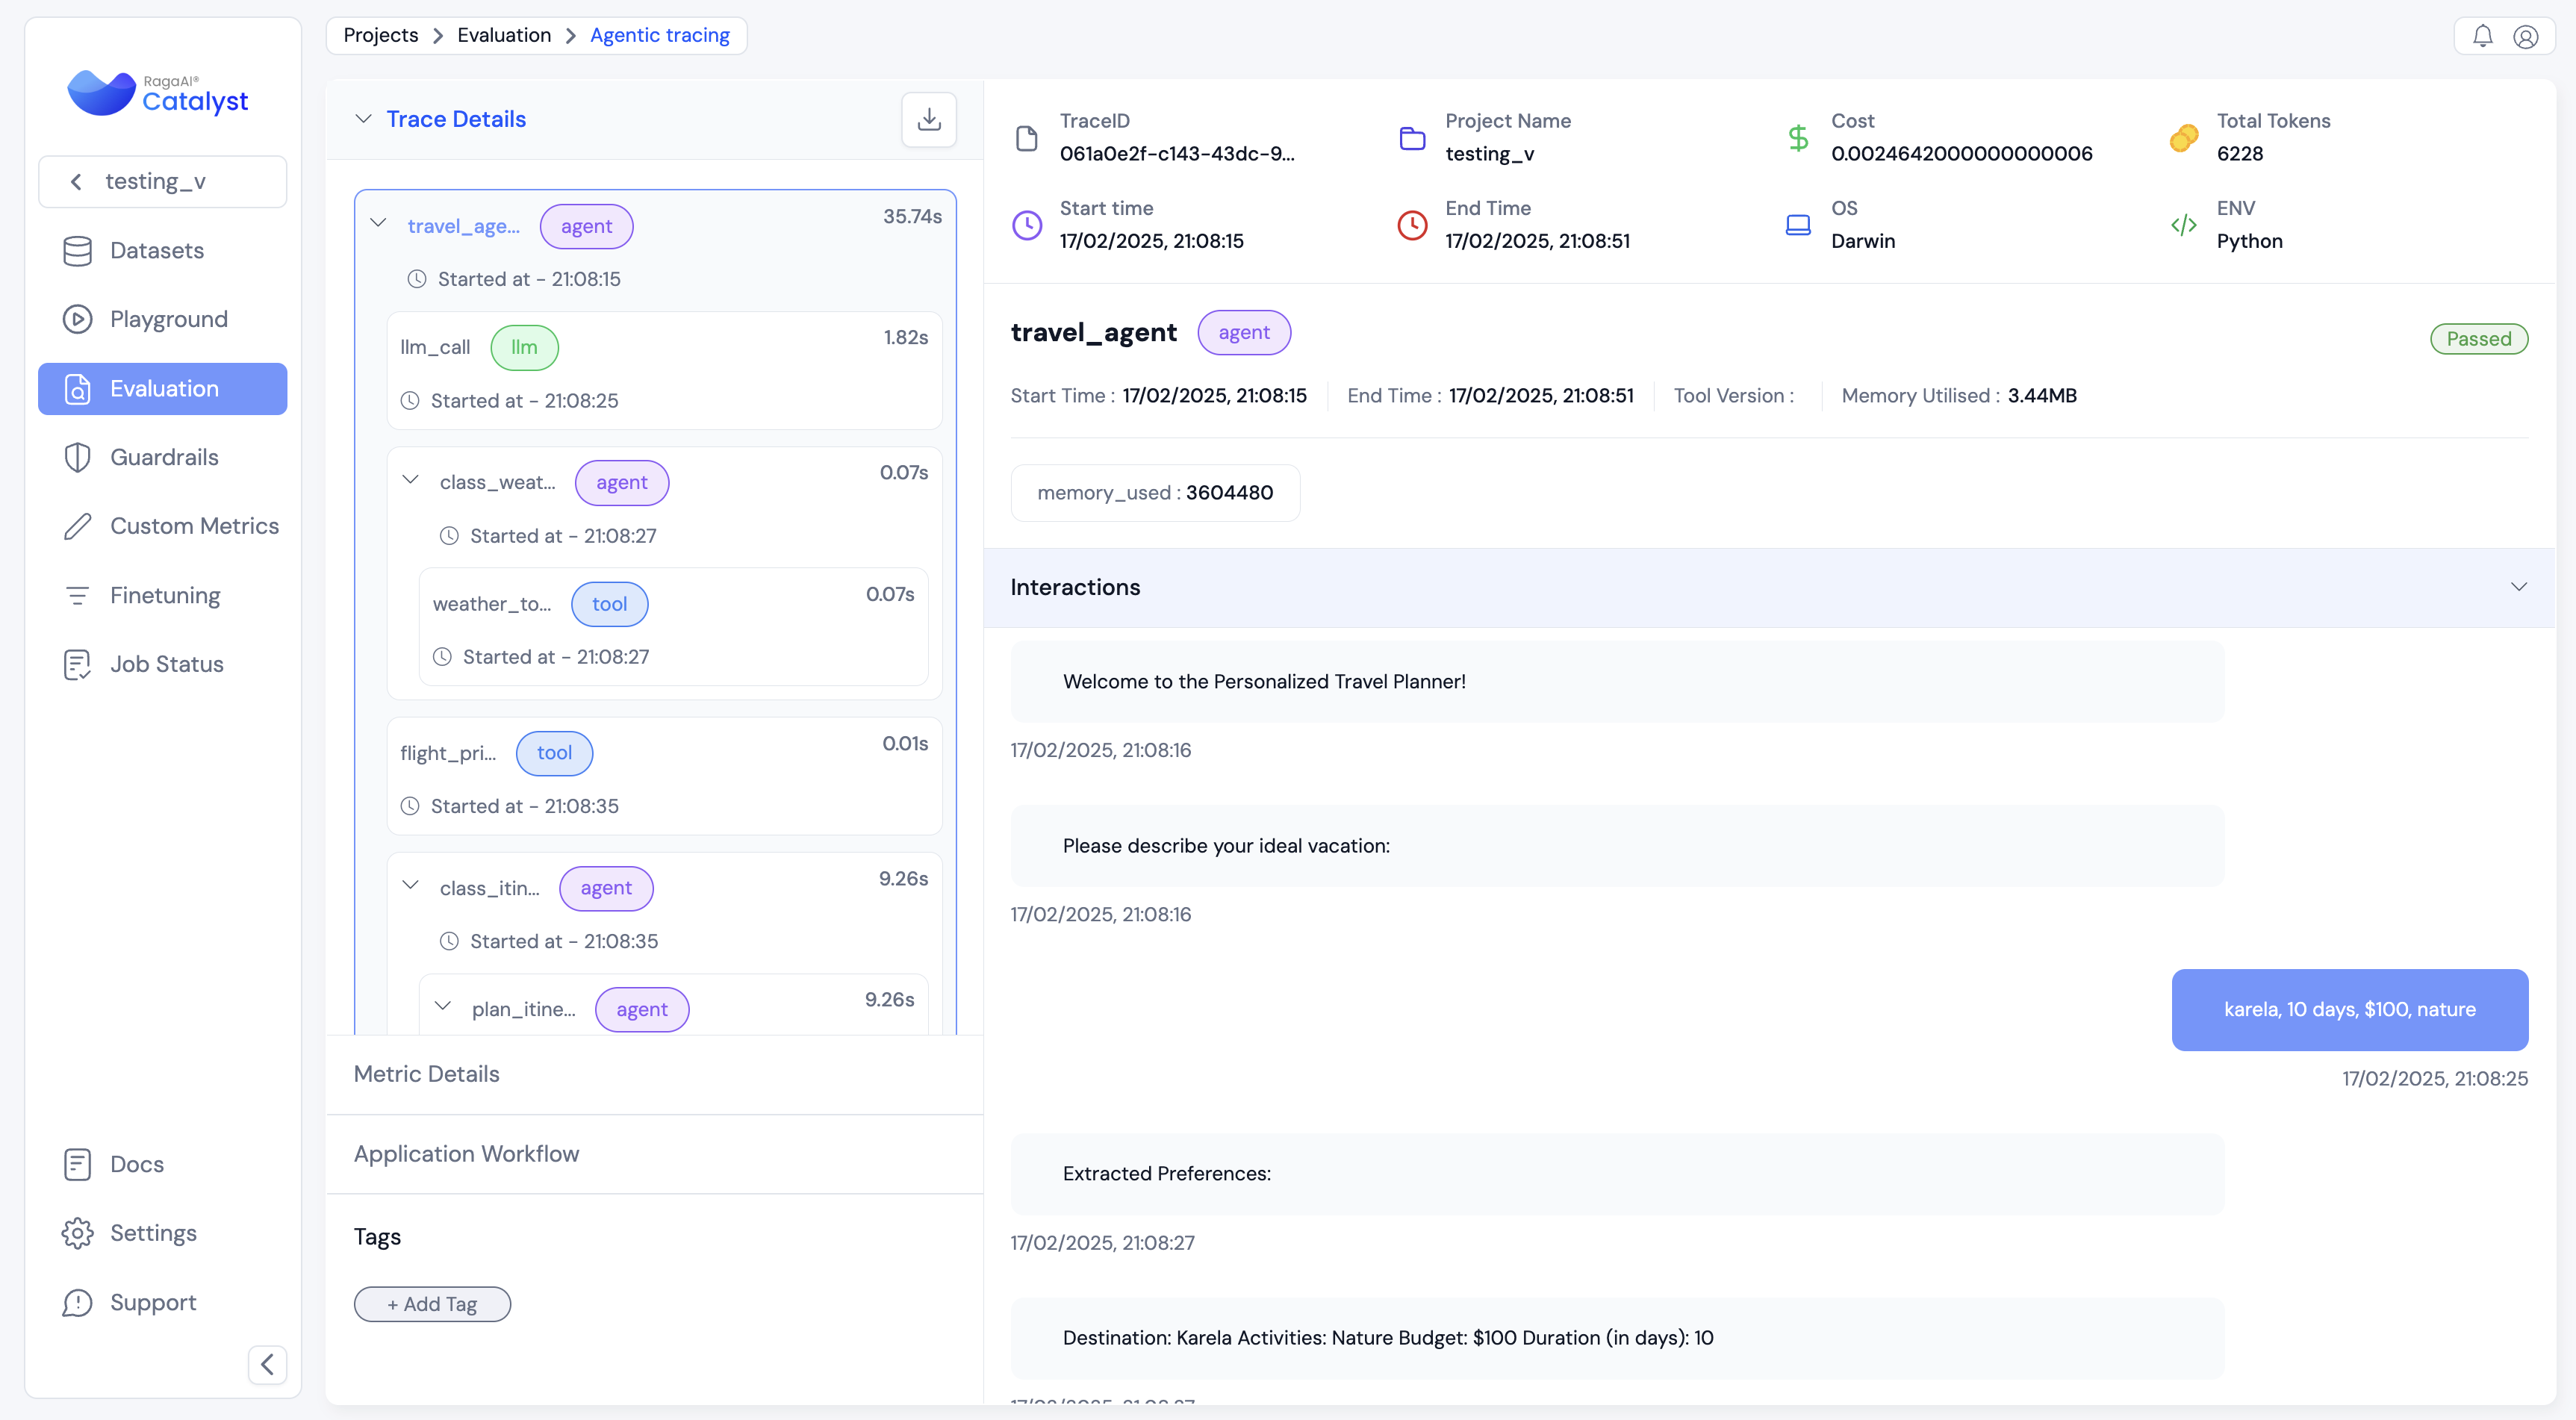Click the Guardrails shield icon
Viewport: 2576px width, 1420px height.
pyautogui.click(x=77, y=457)
